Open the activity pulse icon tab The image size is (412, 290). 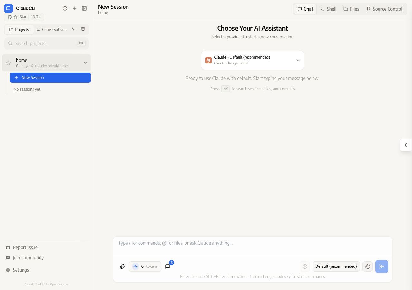(73, 29)
